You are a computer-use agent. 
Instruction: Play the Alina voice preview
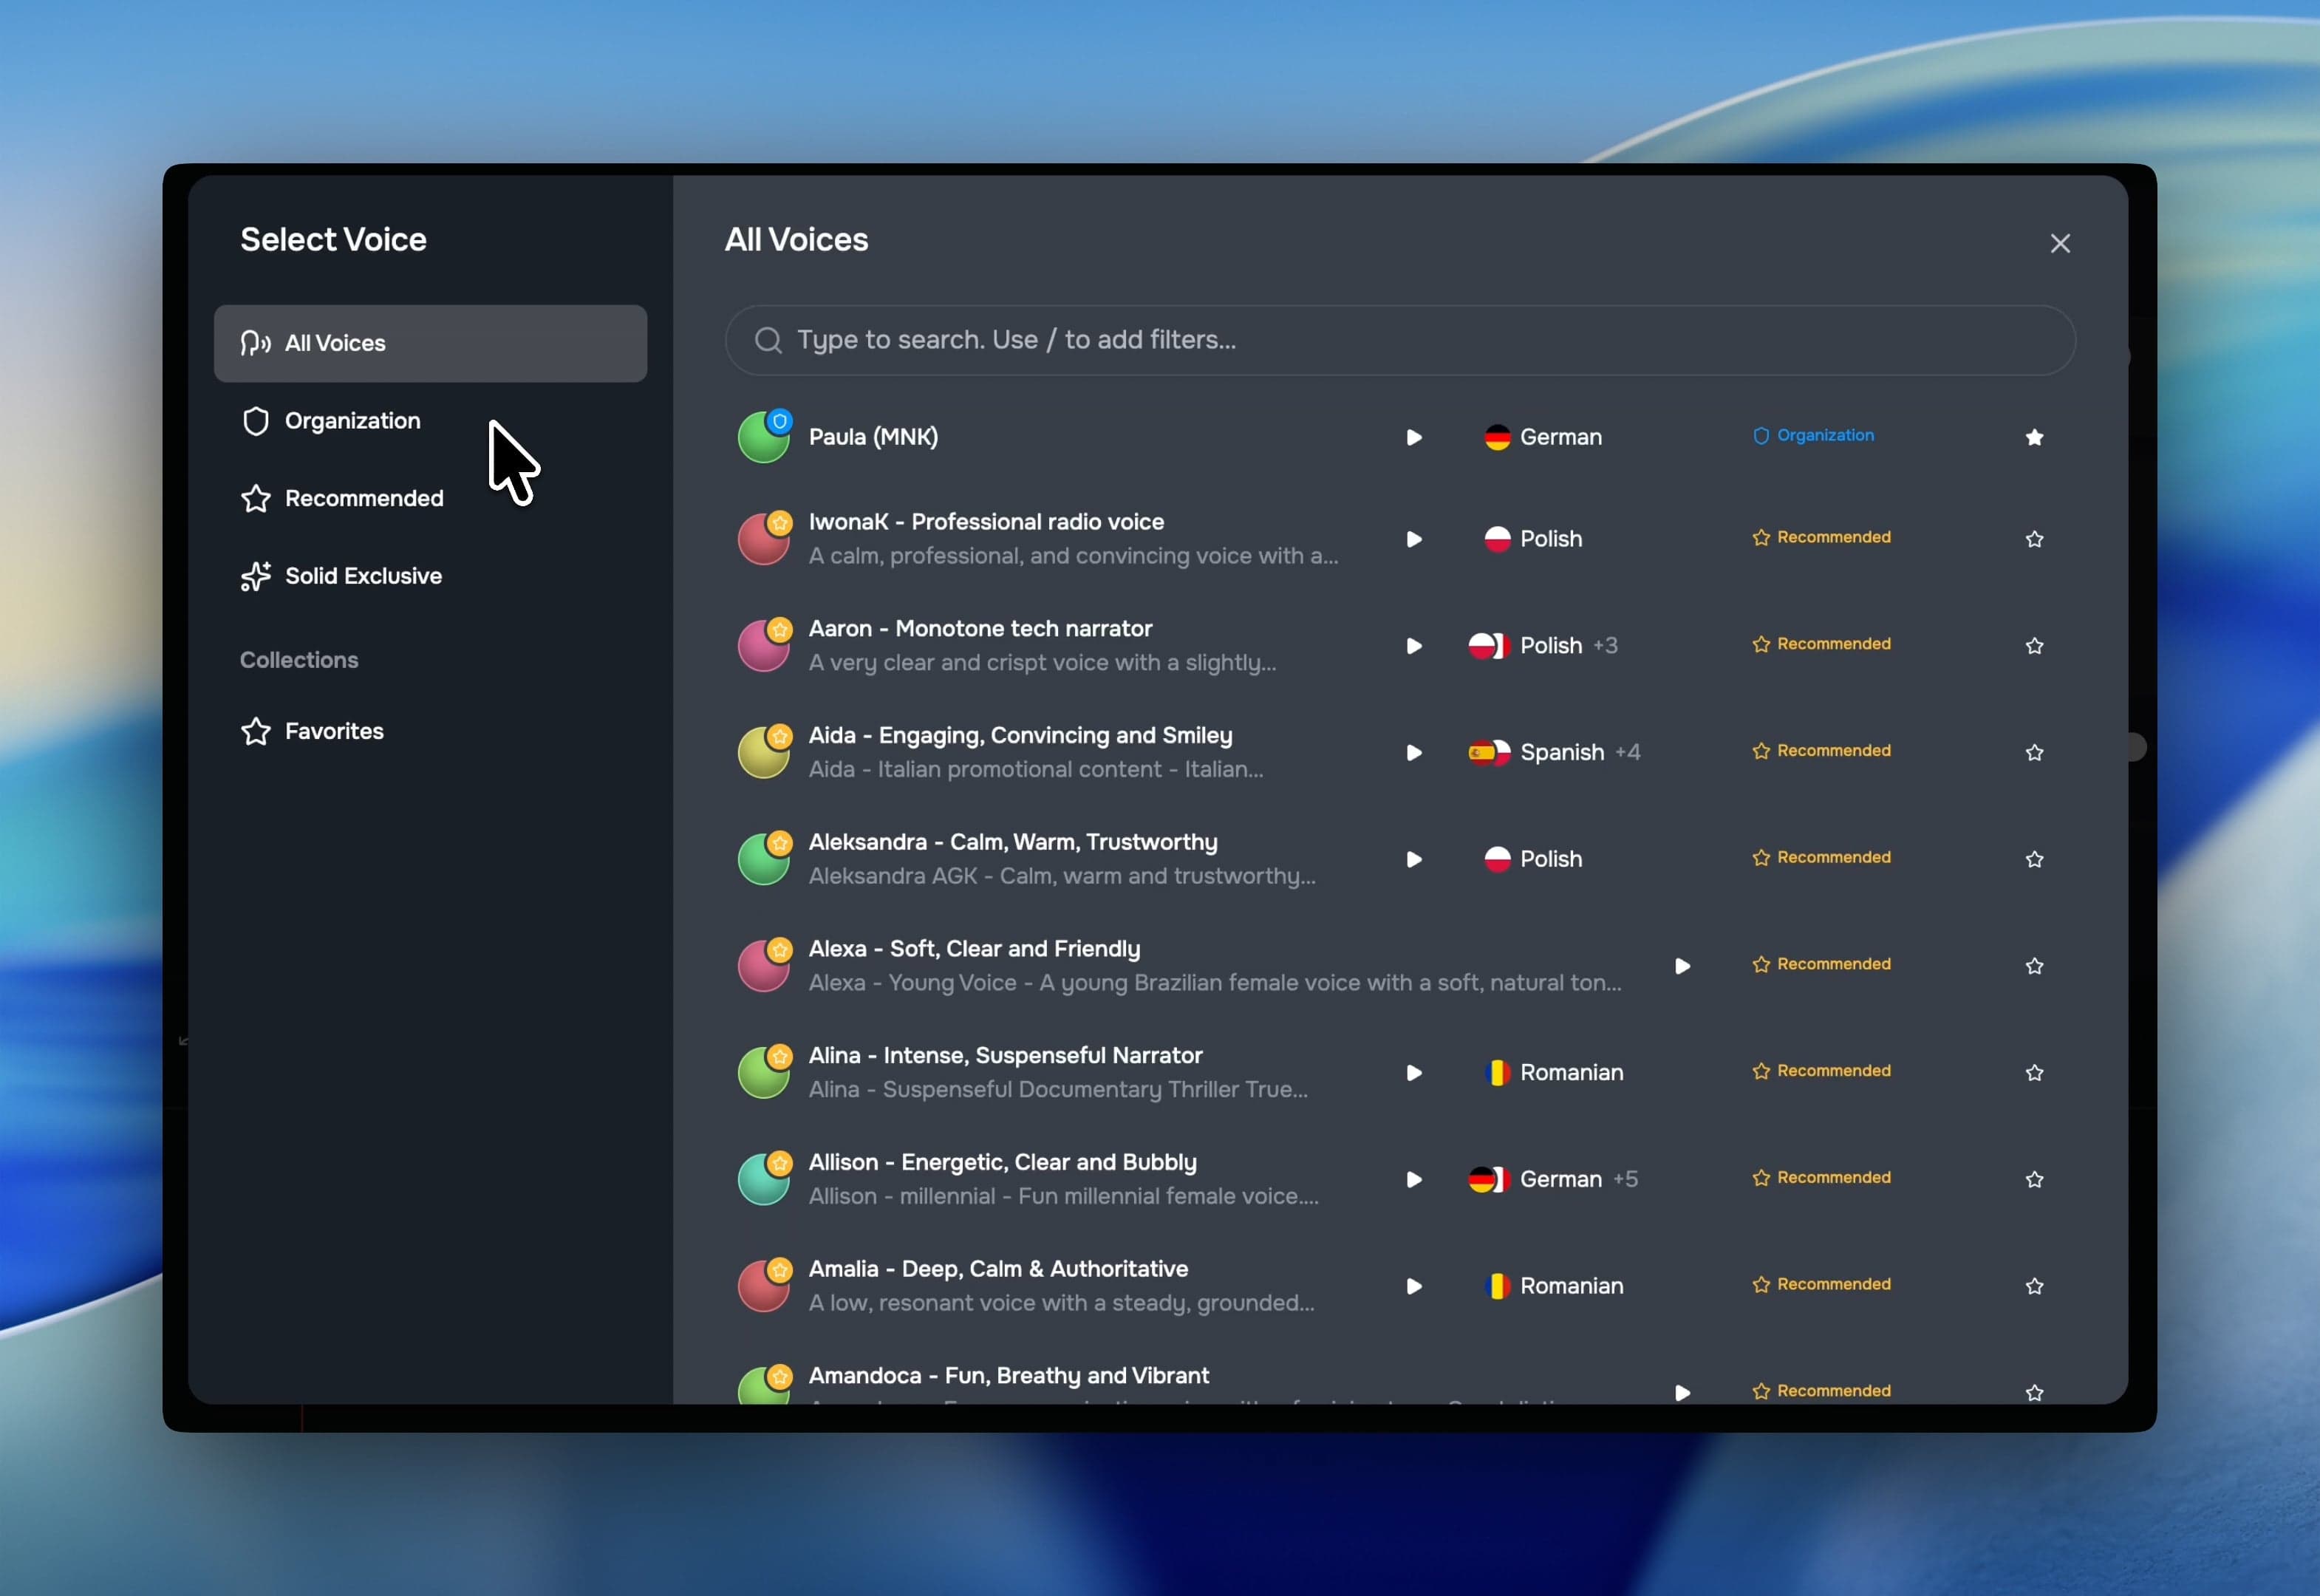[1414, 1073]
